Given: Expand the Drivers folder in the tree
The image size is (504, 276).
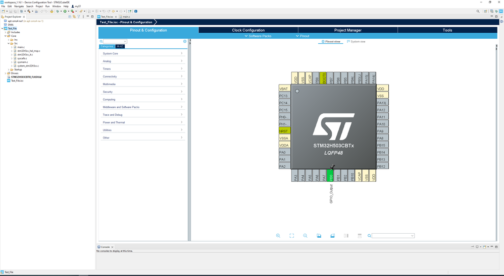Looking at the screenshot, I should pyautogui.click(x=5, y=73).
